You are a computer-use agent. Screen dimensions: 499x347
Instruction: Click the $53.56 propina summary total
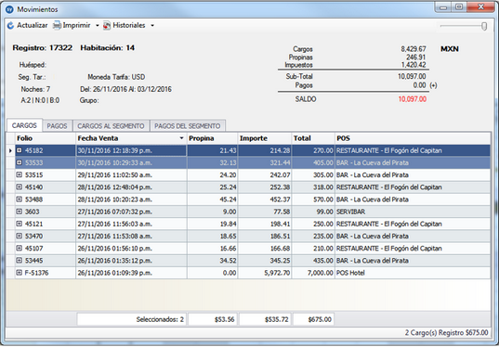pyautogui.click(x=212, y=319)
